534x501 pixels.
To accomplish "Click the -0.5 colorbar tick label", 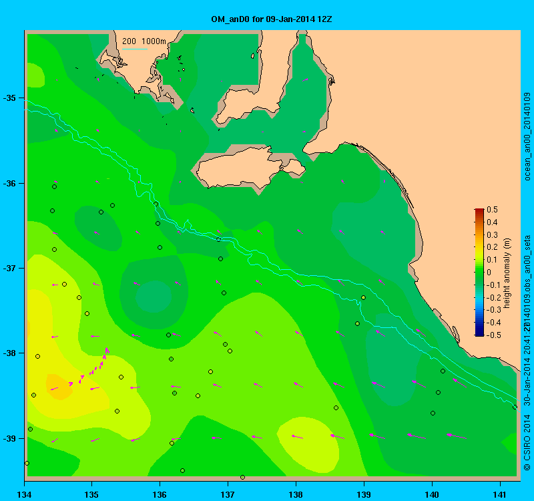I will [x=493, y=335].
